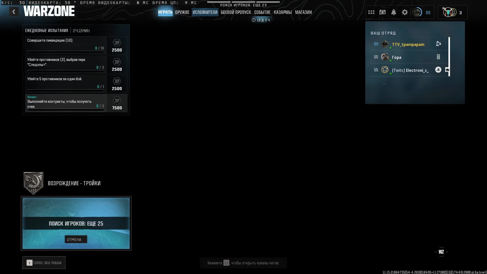Open voice chat headset icon
This screenshot has width=487, height=274.
tap(382, 12)
